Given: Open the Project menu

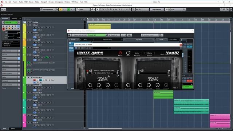Looking at the screenshot, I should 15,2.
